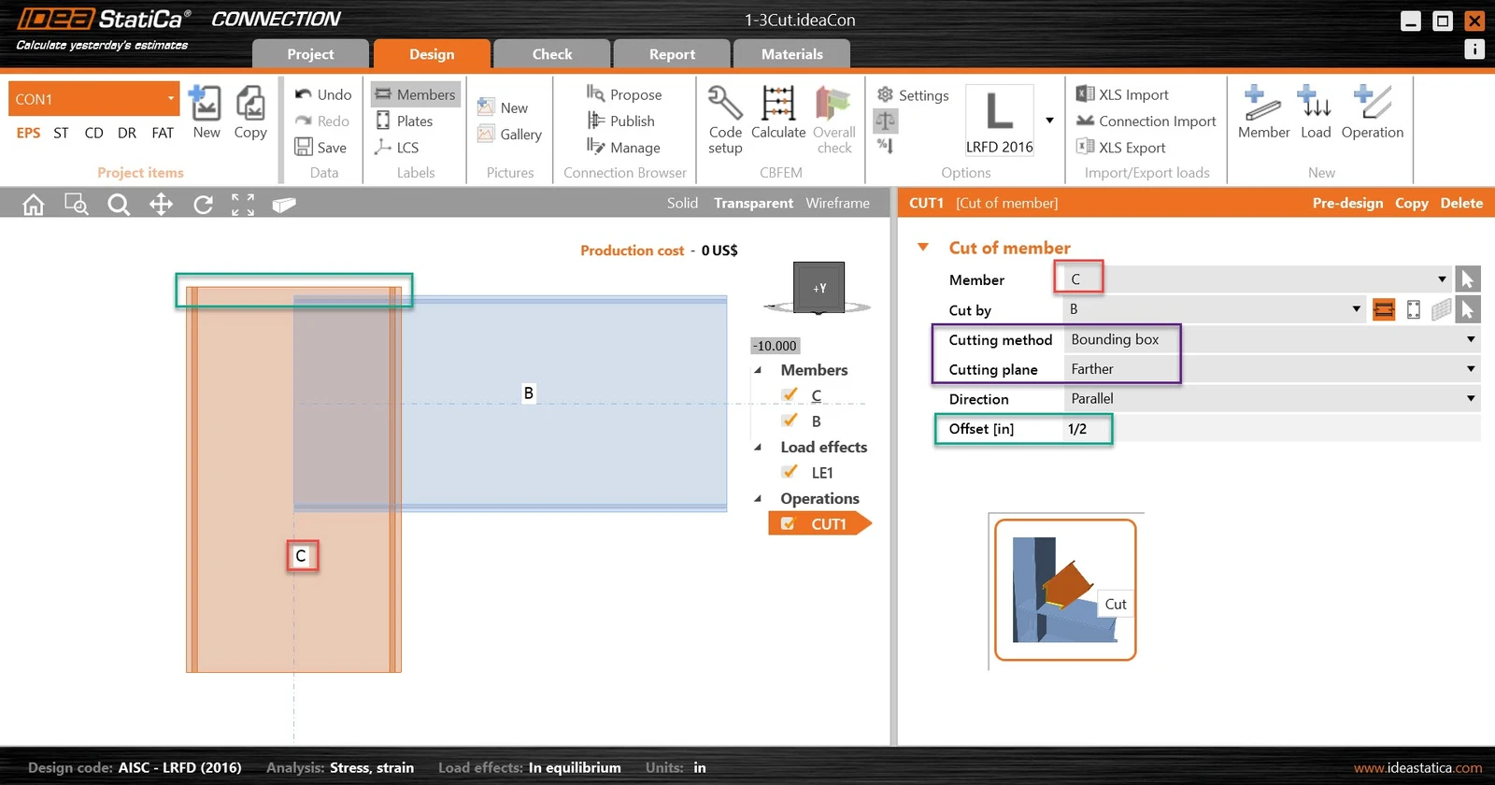This screenshot has height=785, width=1495.
Task: Select the Cut operation thumbnail
Action: [1065, 590]
